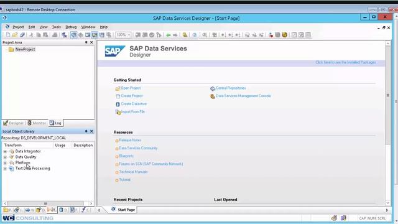Click the Description column header
The width and height of the screenshot is (398, 224).
click(83, 145)
